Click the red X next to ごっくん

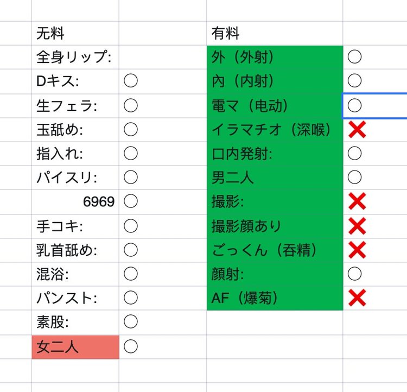tap(357, 250)
